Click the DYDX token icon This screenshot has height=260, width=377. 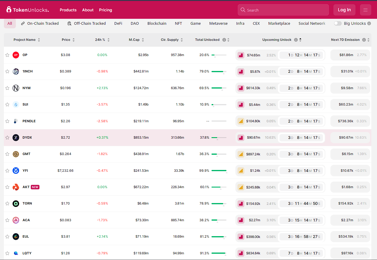coord(16,137)
